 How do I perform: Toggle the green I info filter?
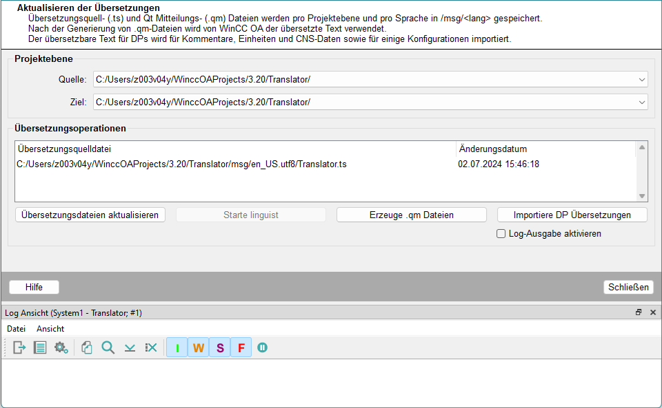177,347
